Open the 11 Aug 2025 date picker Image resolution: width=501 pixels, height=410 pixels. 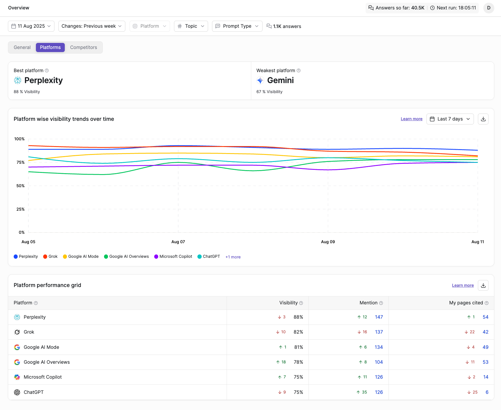click(31, 26)
